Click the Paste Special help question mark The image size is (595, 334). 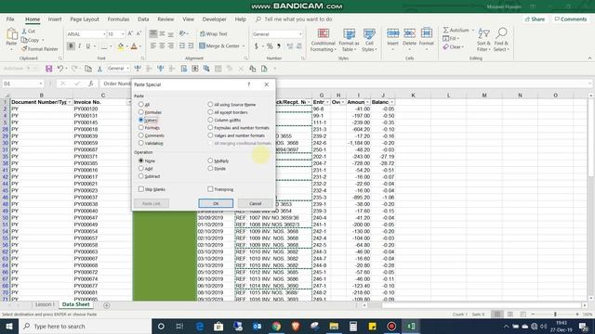coord(248,84)
